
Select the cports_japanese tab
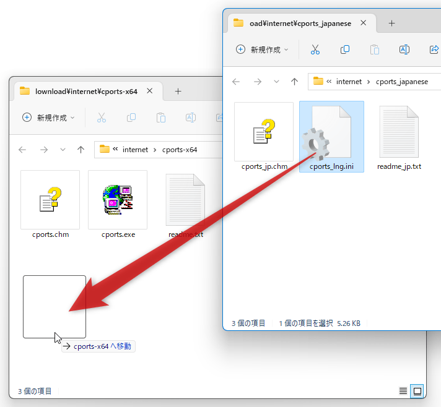300,24
